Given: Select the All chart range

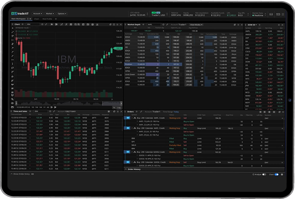Looking at the screenshot, I should 48,107.
